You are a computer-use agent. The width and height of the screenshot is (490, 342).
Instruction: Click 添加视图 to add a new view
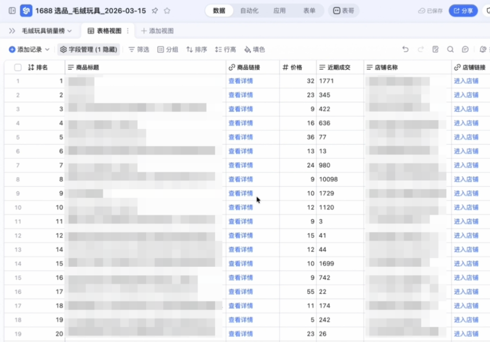157,30
